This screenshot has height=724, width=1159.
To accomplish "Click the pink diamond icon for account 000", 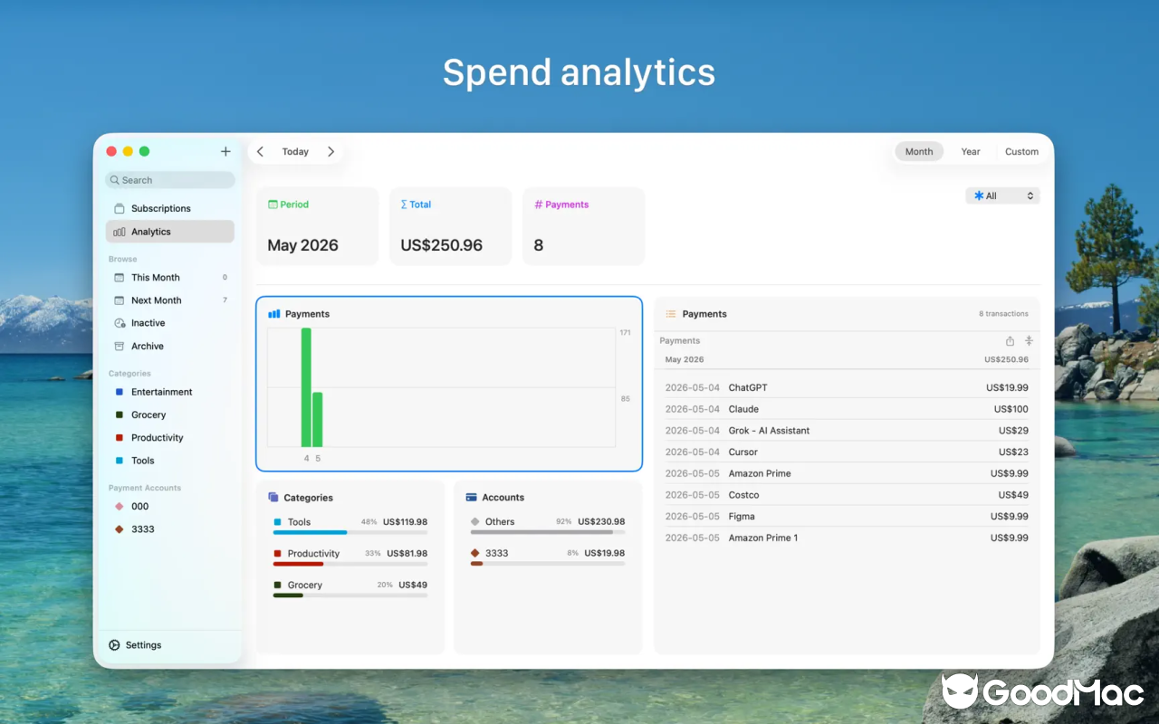I will [120, 507].
